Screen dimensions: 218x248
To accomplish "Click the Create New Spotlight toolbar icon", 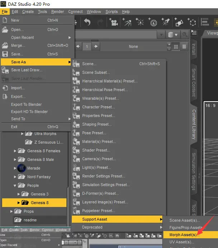I will click(166, 22).
